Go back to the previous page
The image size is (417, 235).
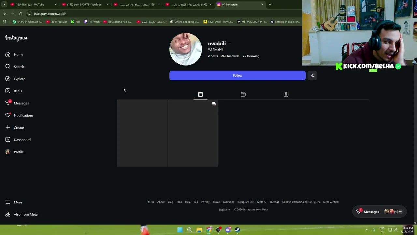tap(5, 14)
